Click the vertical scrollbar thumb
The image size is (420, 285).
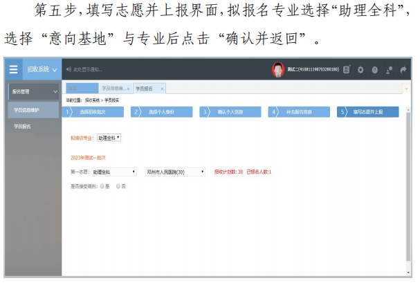408,187
